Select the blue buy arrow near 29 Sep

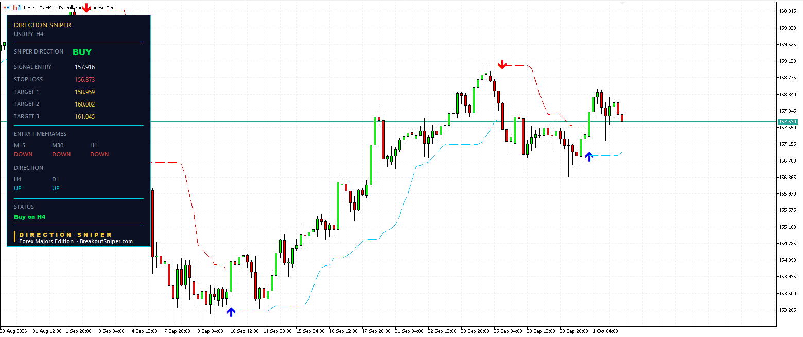coord(589,156)
